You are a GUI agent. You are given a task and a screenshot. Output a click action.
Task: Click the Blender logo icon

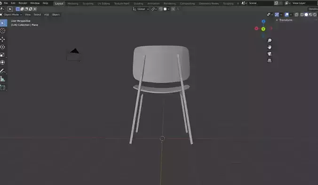[x=1, y=3]
